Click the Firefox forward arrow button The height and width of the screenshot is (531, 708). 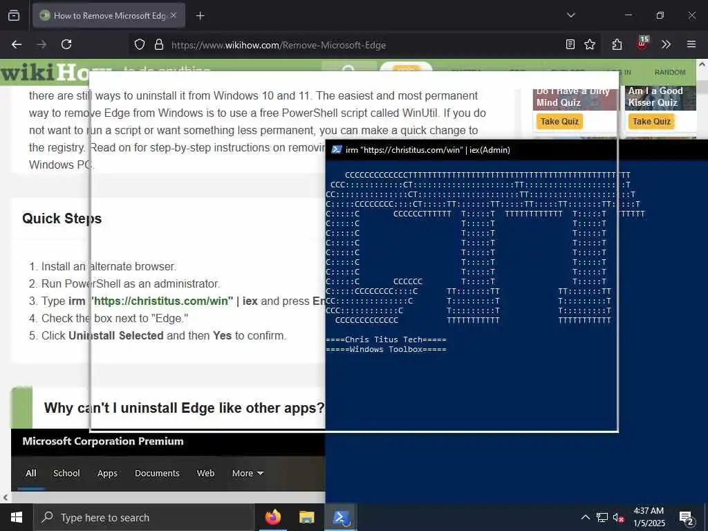(41, 44)
